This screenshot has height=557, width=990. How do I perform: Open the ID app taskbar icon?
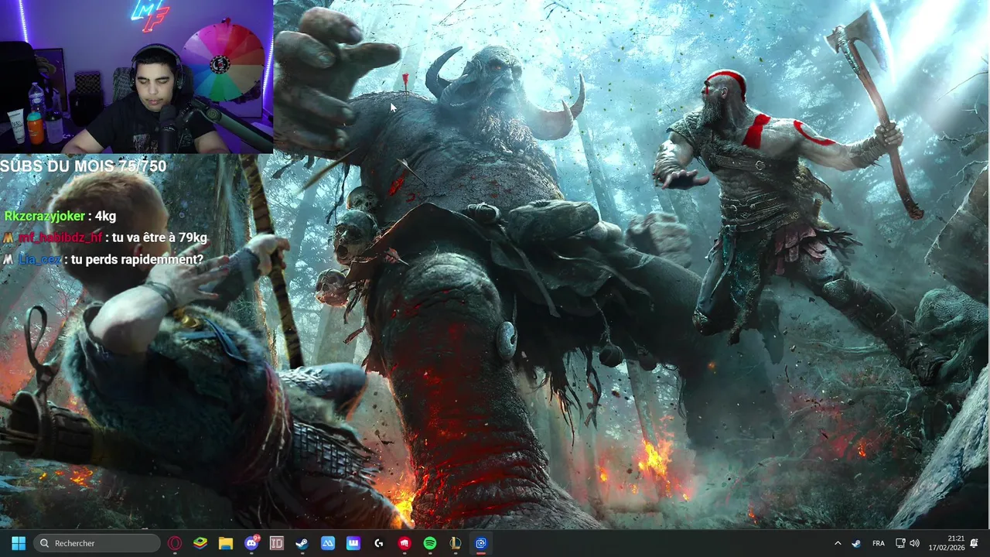click(x=277, y=543)
